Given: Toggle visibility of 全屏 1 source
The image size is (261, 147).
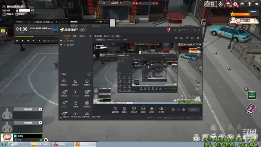Looking at the screenshot, I should [x=61, y=45].
